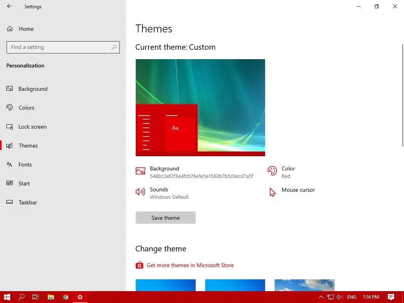Click the Home house icon
This screenshot has height=303, width=404.
pos(10,28)
